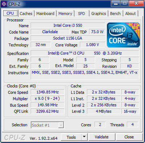This screenshot has height=143, width=145.
Task: Minimize the CPU-Z window
Action: pyautogui.click(x=116, y=4)
